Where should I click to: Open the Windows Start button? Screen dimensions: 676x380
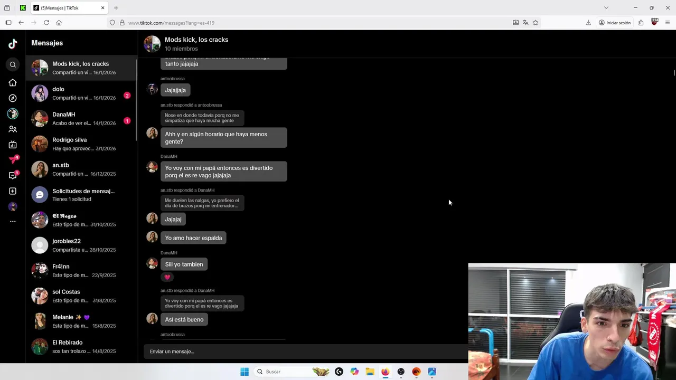[x=245, y=372]
